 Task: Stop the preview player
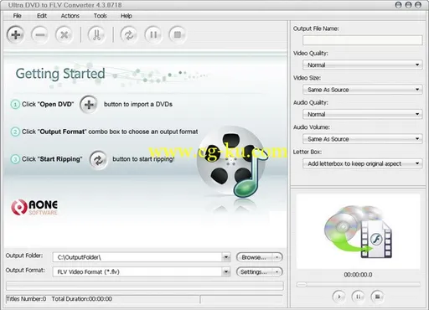point(377,297)
